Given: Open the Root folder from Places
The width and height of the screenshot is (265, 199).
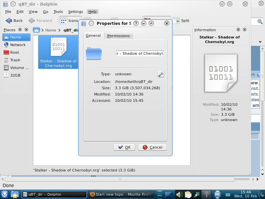Looking at the screenshot, I should point(15,52).
